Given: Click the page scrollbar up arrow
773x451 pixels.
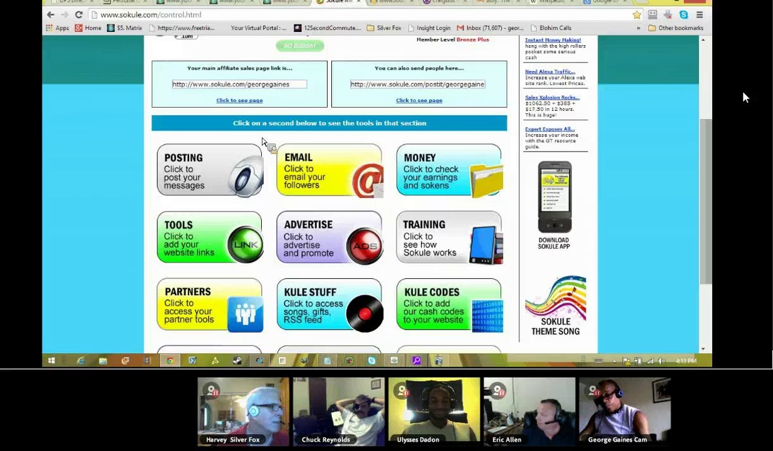Looking at the screenshot, I should (x=703, y=40).
